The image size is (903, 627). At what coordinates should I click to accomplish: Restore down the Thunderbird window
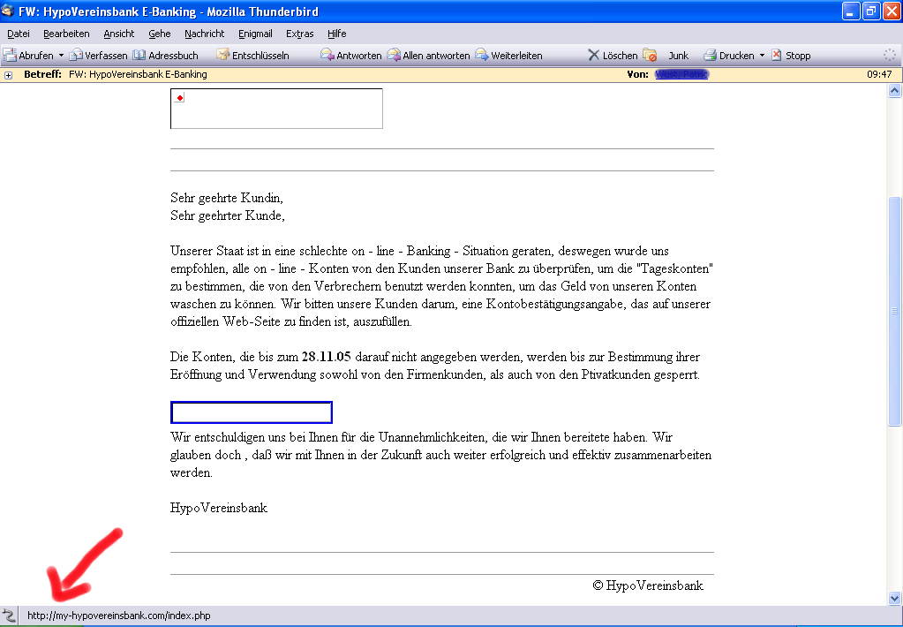point(870,11)
